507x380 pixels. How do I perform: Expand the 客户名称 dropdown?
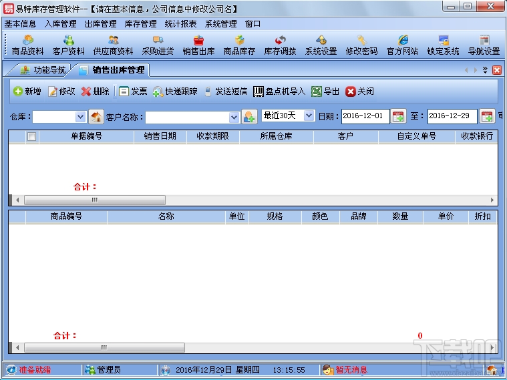[234, 117]
